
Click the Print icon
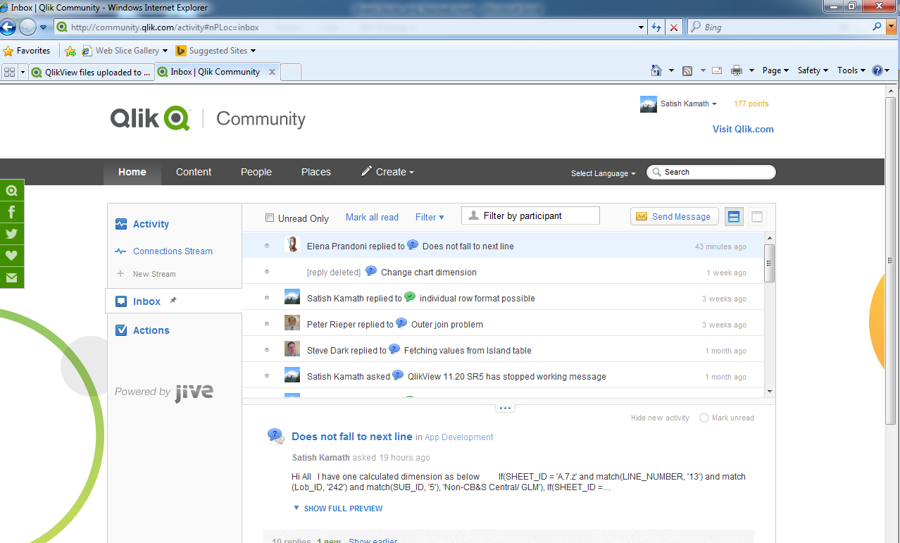click(737, 70)
